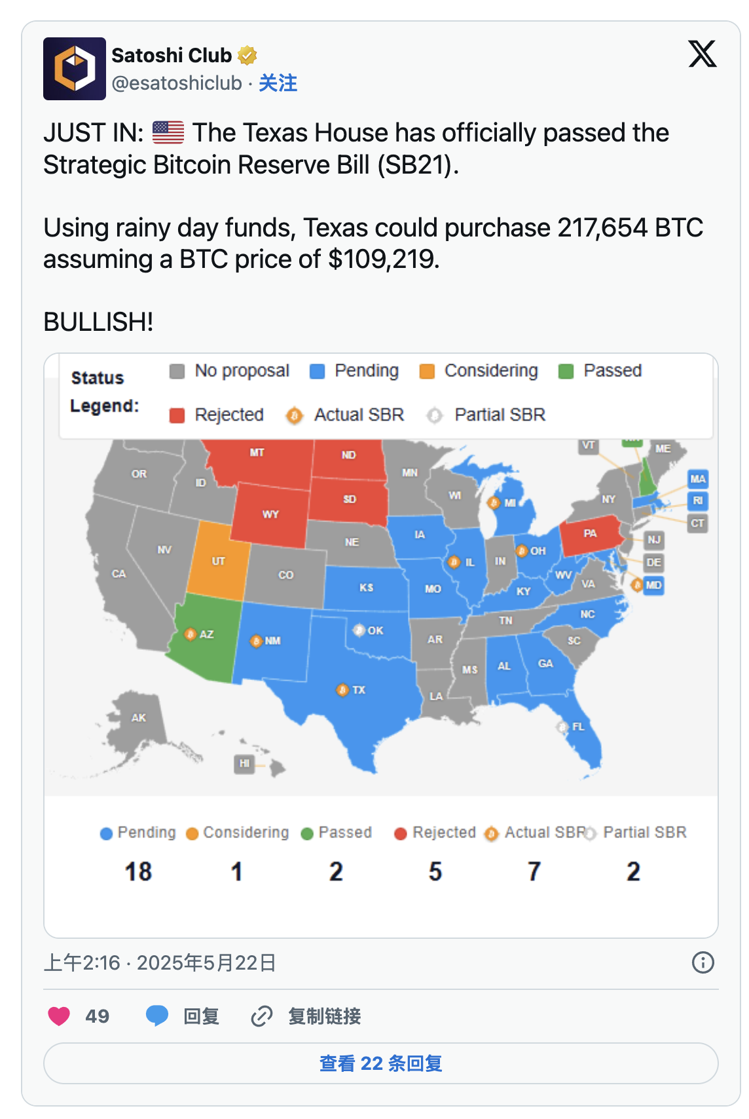
Task: View all 22 replies button
Action: (380, 1063)
